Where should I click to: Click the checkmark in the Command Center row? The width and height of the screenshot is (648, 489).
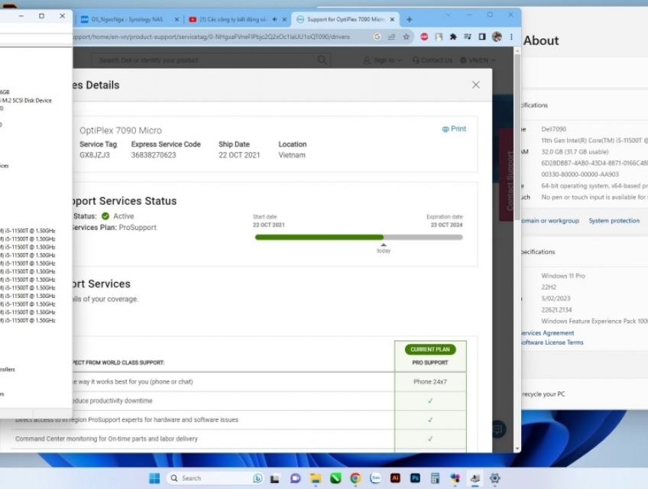coord(430,439)
